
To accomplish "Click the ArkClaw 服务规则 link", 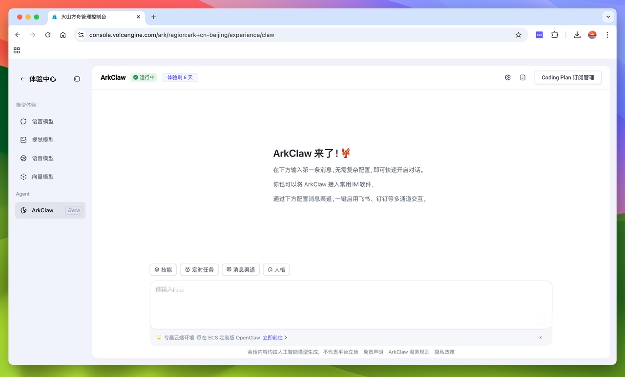I will [409, 352].
